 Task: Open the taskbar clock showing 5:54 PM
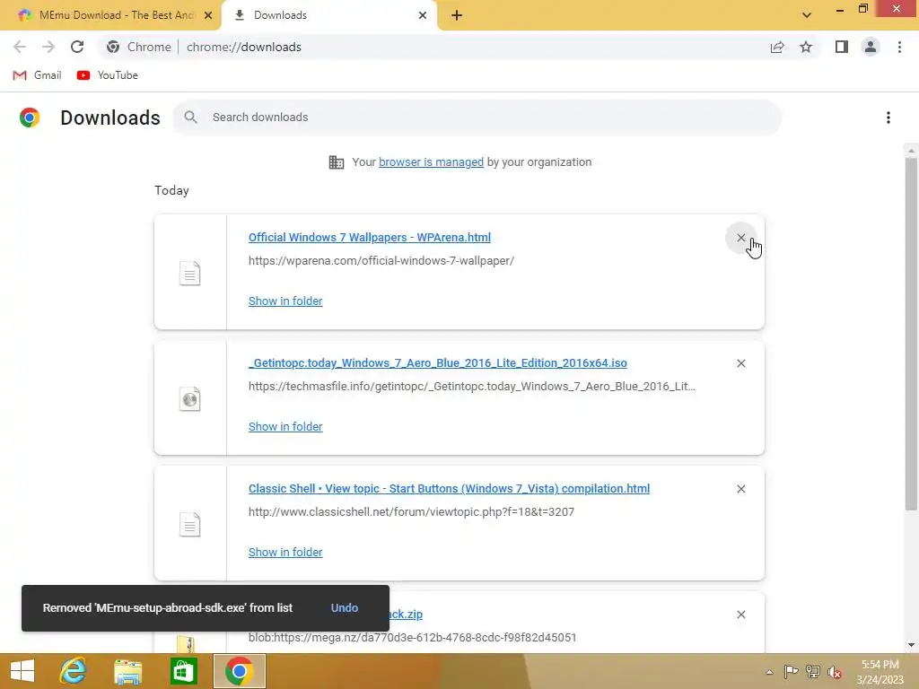pos(880,671)
